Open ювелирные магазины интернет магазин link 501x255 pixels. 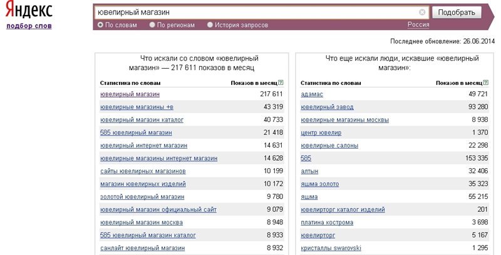[159, 158]
